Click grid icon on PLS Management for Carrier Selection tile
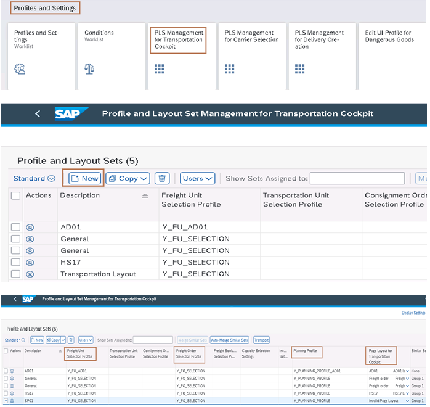430x407 pixels. coord(230,69)
